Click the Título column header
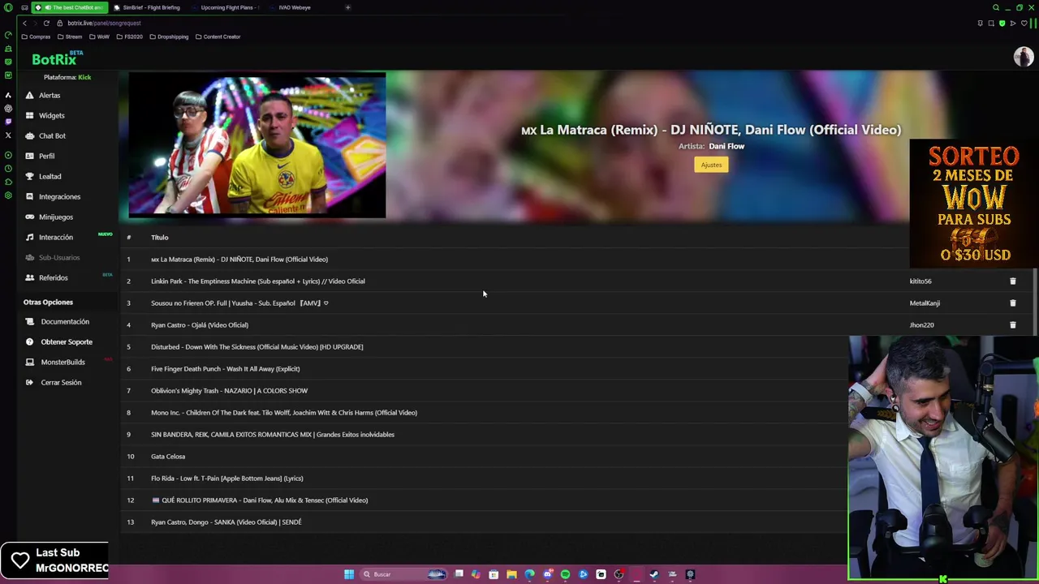This screenshot has height=584, width=1039. (x=159, y=237)
